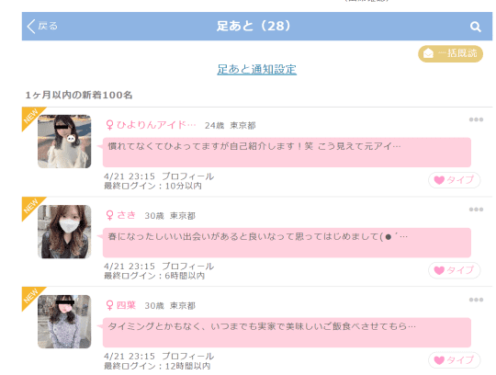Click the NEW ribbon on ひよりんアイド's entry

point(30,116)
